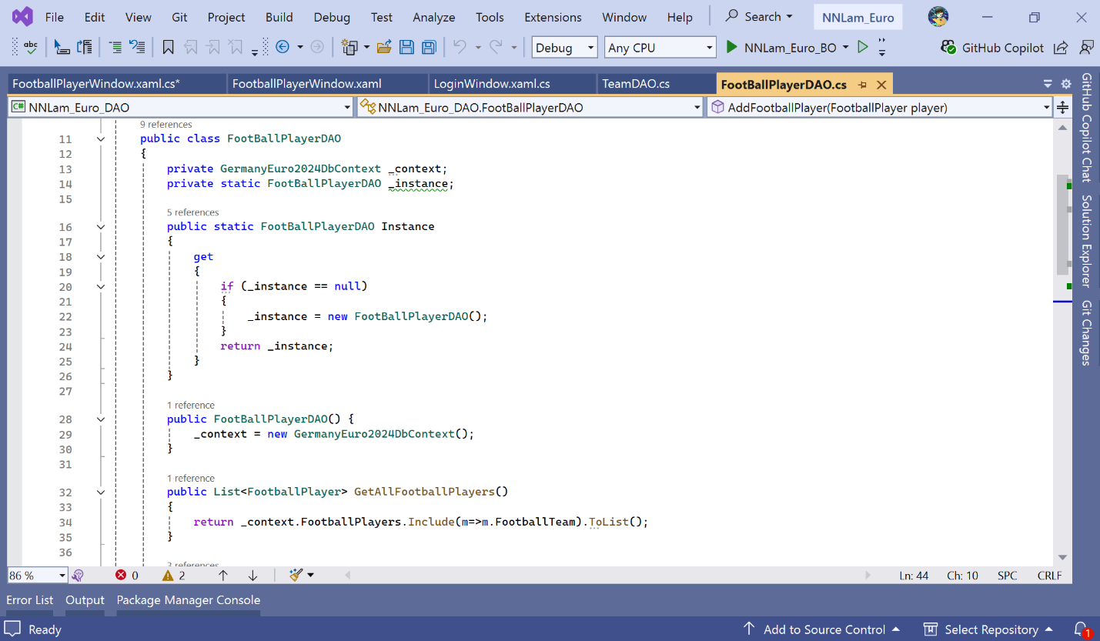This screenshot has width=1100, height=641.
Task: Open the code cleanup dropdown arrow
Action: coord(311,575)
